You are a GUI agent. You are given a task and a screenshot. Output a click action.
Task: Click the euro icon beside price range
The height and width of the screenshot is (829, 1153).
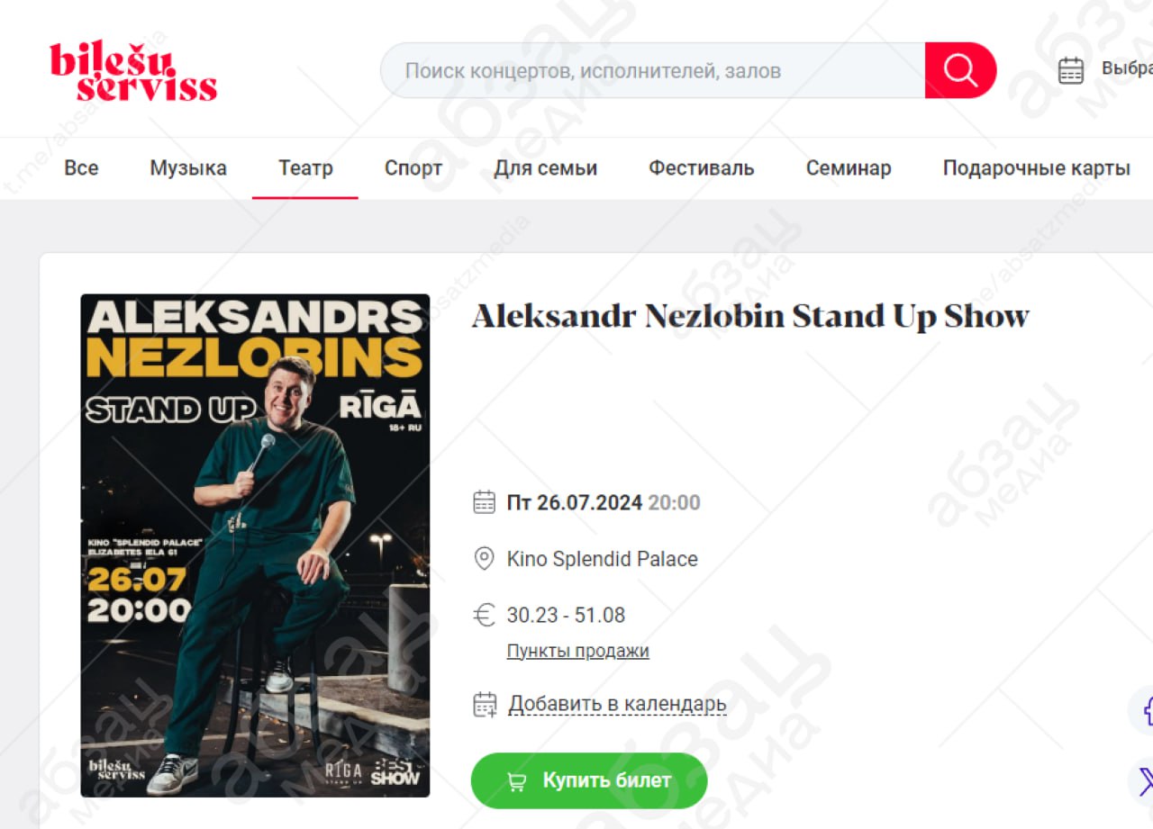click(x=485, y=616)
